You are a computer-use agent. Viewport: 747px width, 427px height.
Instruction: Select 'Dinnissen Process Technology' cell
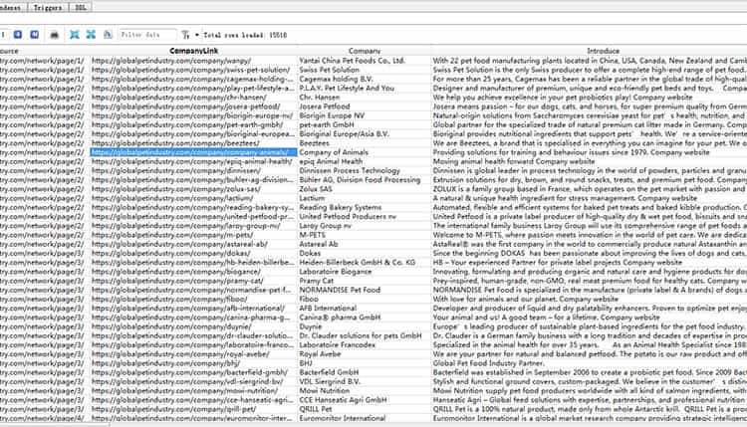365,170
